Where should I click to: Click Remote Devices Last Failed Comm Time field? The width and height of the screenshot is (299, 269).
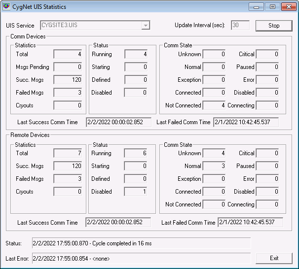pos(250,222)
